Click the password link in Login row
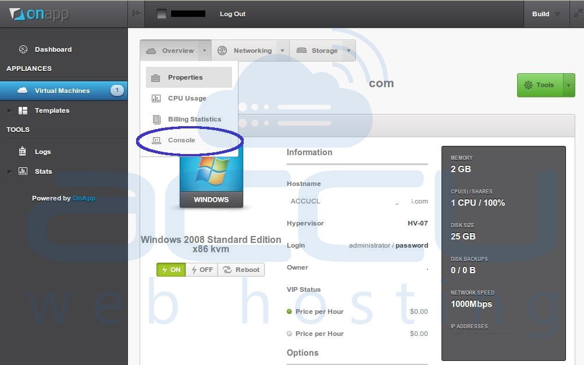Image resolution: width=584 pixels, height=365 pixels. click(412, 245)
